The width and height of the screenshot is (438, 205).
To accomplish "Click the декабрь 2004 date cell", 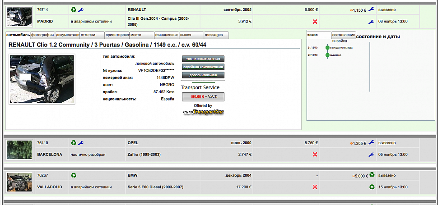I will (227, 175).
